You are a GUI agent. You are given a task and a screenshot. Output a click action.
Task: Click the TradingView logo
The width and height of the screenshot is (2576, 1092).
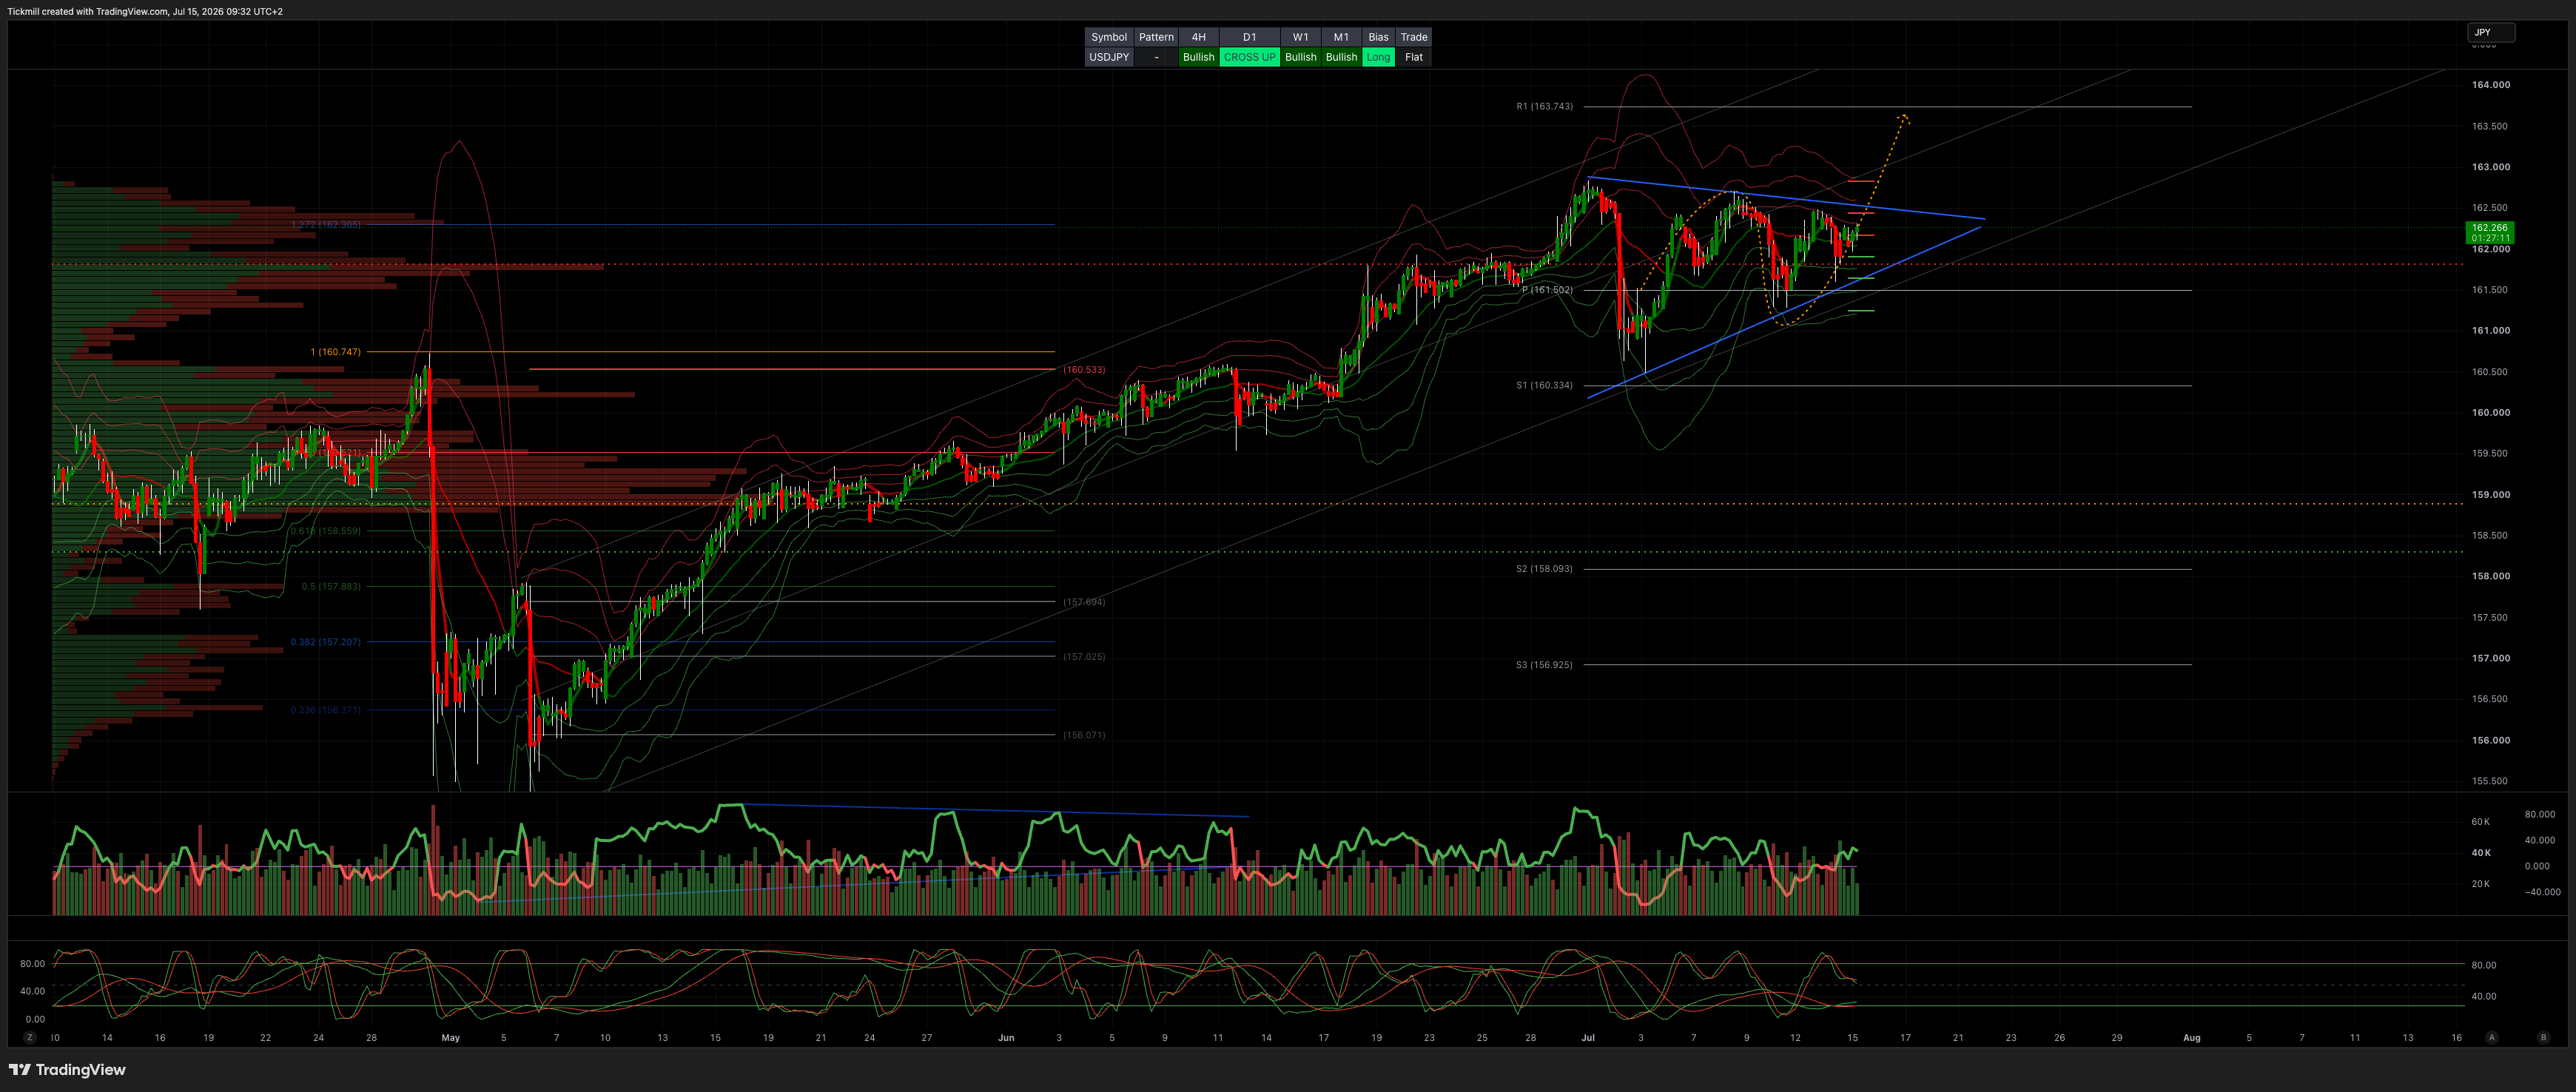pos(67,1070)
